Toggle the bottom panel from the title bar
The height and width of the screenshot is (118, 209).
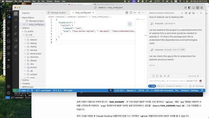coord(194,8)
